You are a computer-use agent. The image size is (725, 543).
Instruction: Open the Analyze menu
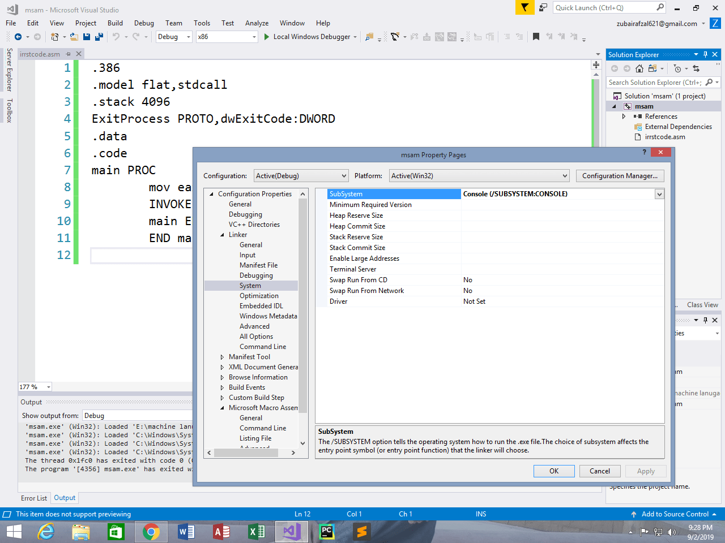(257, 23)
